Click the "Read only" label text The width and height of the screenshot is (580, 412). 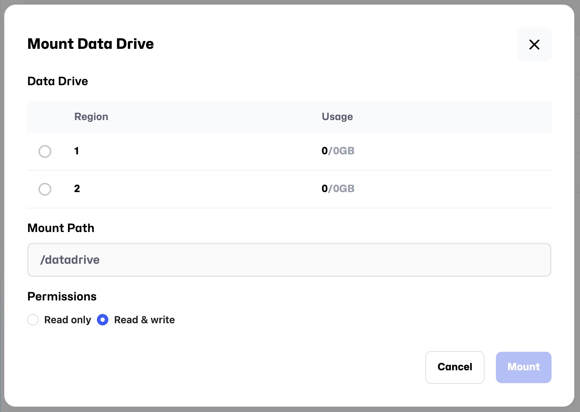(68, 320)
